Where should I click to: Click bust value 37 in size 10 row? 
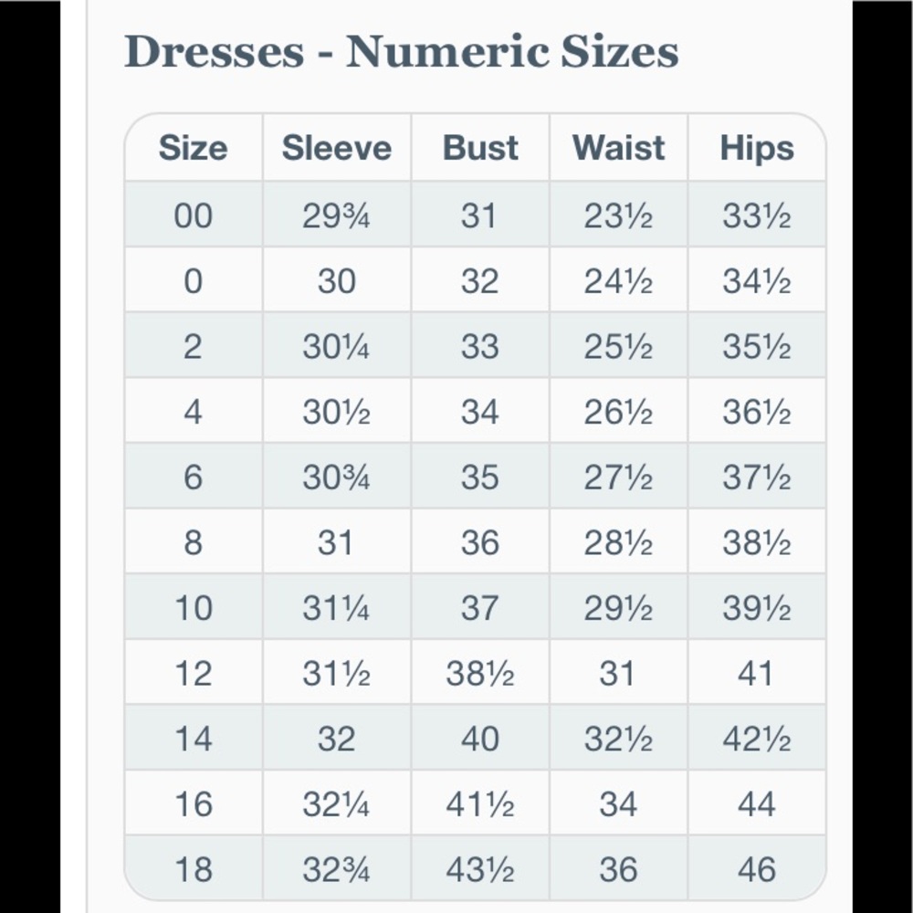[479, 608]
